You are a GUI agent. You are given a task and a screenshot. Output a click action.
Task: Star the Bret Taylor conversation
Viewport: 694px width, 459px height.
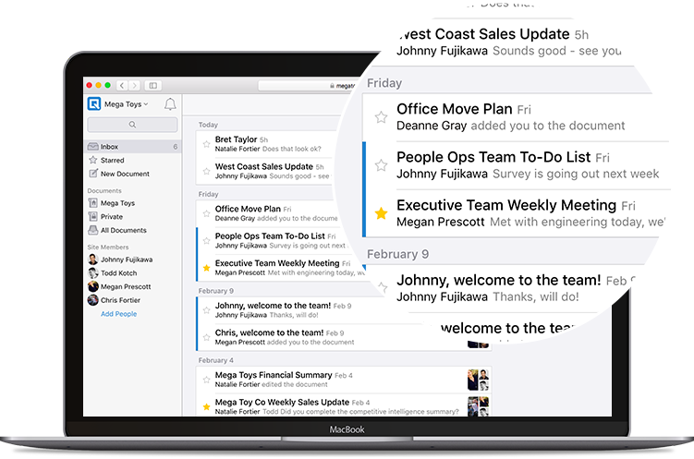tap(206, 144)
